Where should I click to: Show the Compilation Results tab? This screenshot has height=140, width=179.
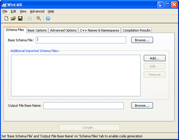point(137,30)
